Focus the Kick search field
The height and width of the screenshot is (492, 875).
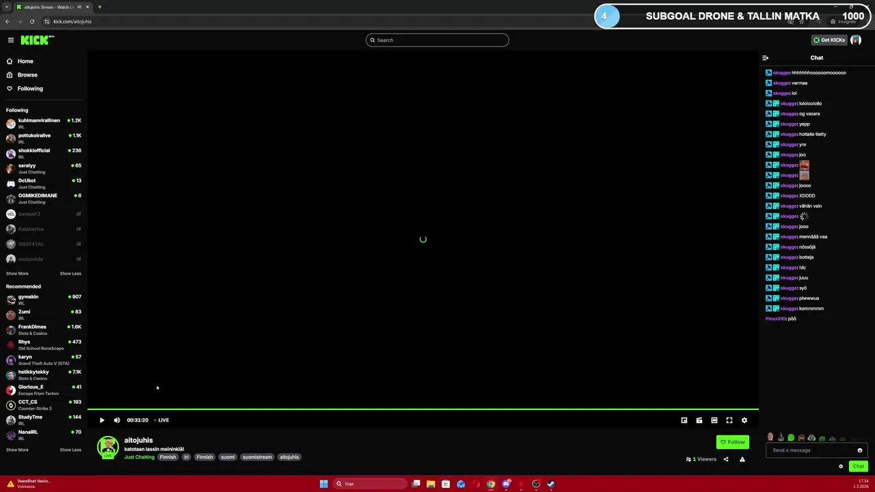pos(437,40)
